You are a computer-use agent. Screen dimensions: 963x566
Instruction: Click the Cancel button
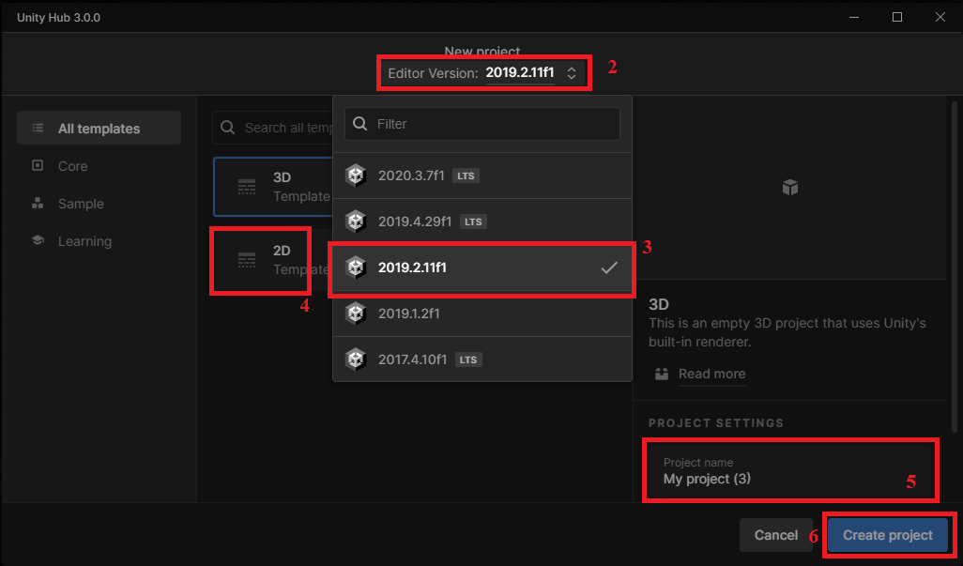point(775,535)
